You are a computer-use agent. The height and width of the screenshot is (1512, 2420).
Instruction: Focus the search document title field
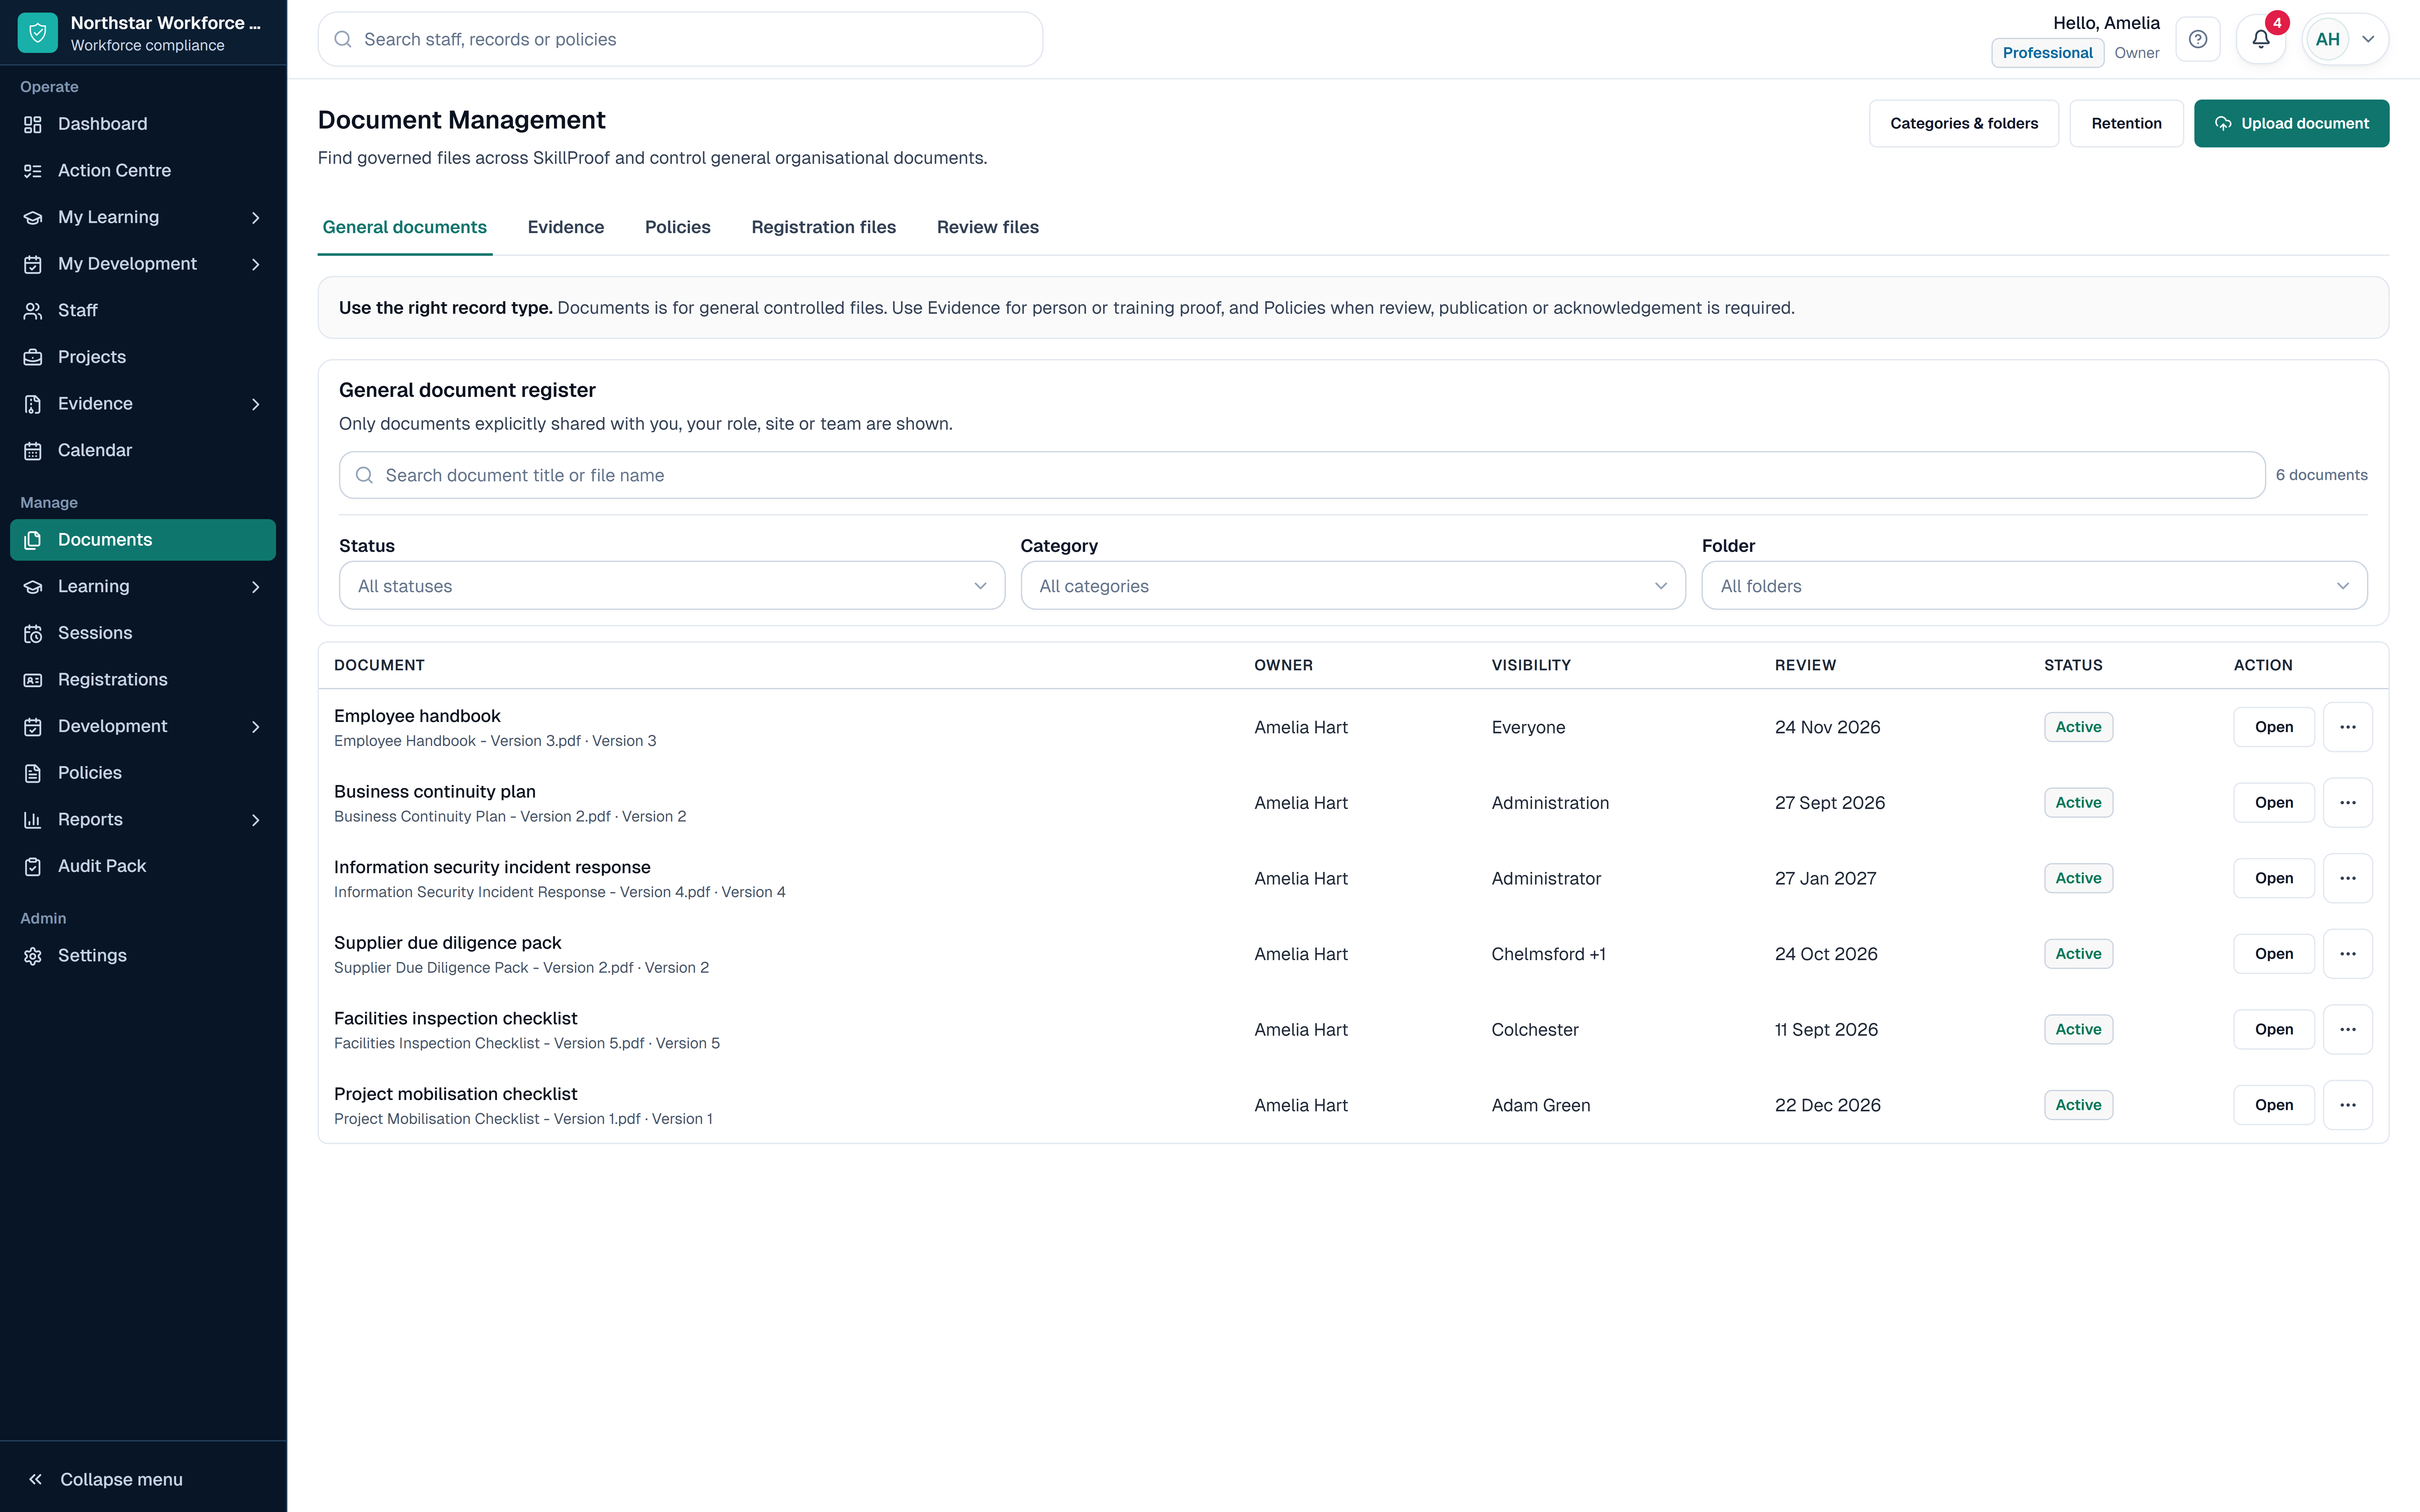(x=1302, y=475)
